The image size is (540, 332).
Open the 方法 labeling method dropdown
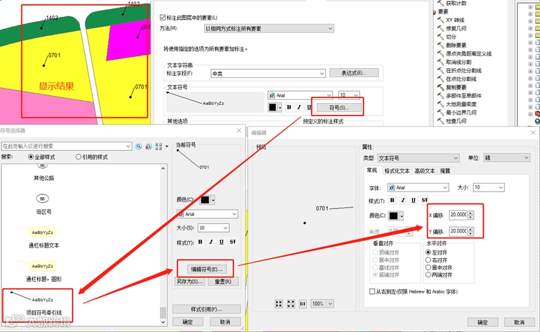269,29
